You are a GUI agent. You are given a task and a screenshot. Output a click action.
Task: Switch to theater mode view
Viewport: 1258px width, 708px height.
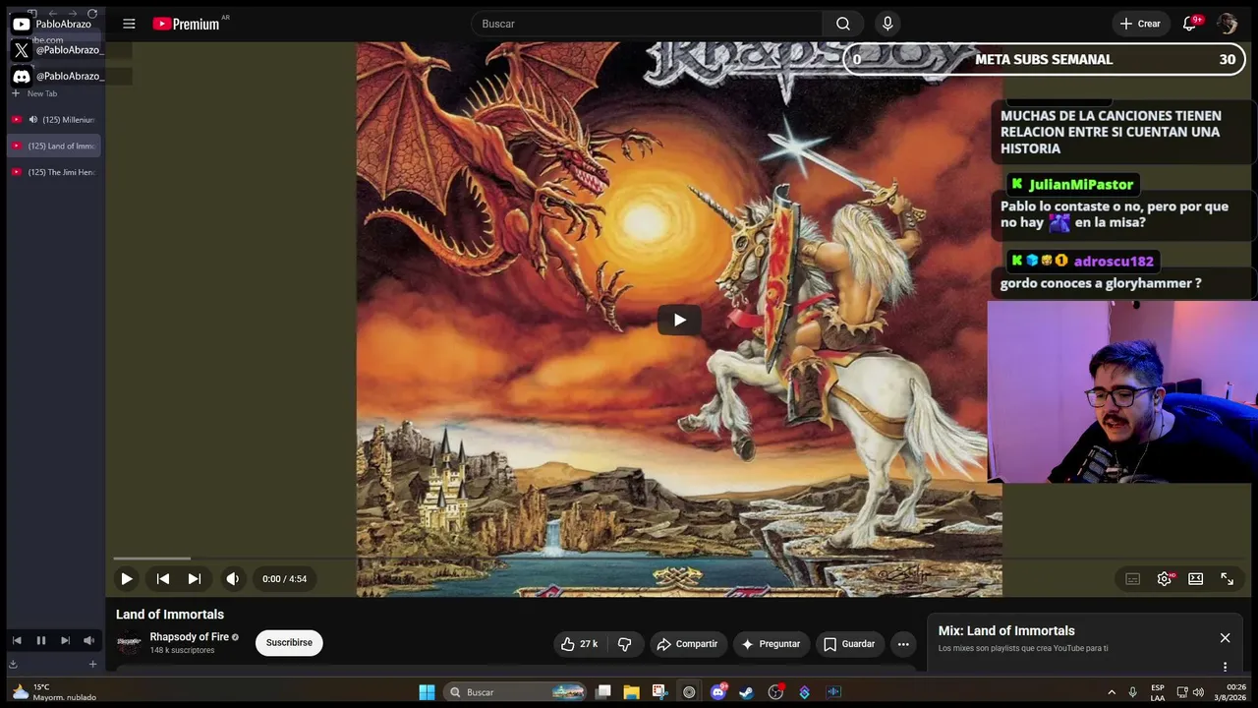[x=1196, y=579]
